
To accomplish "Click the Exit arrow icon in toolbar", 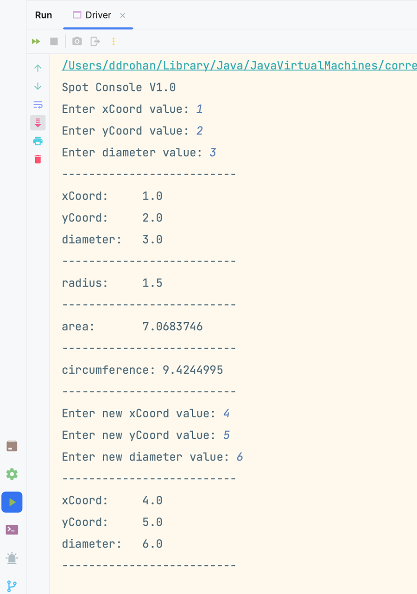I will coord(95,42).
